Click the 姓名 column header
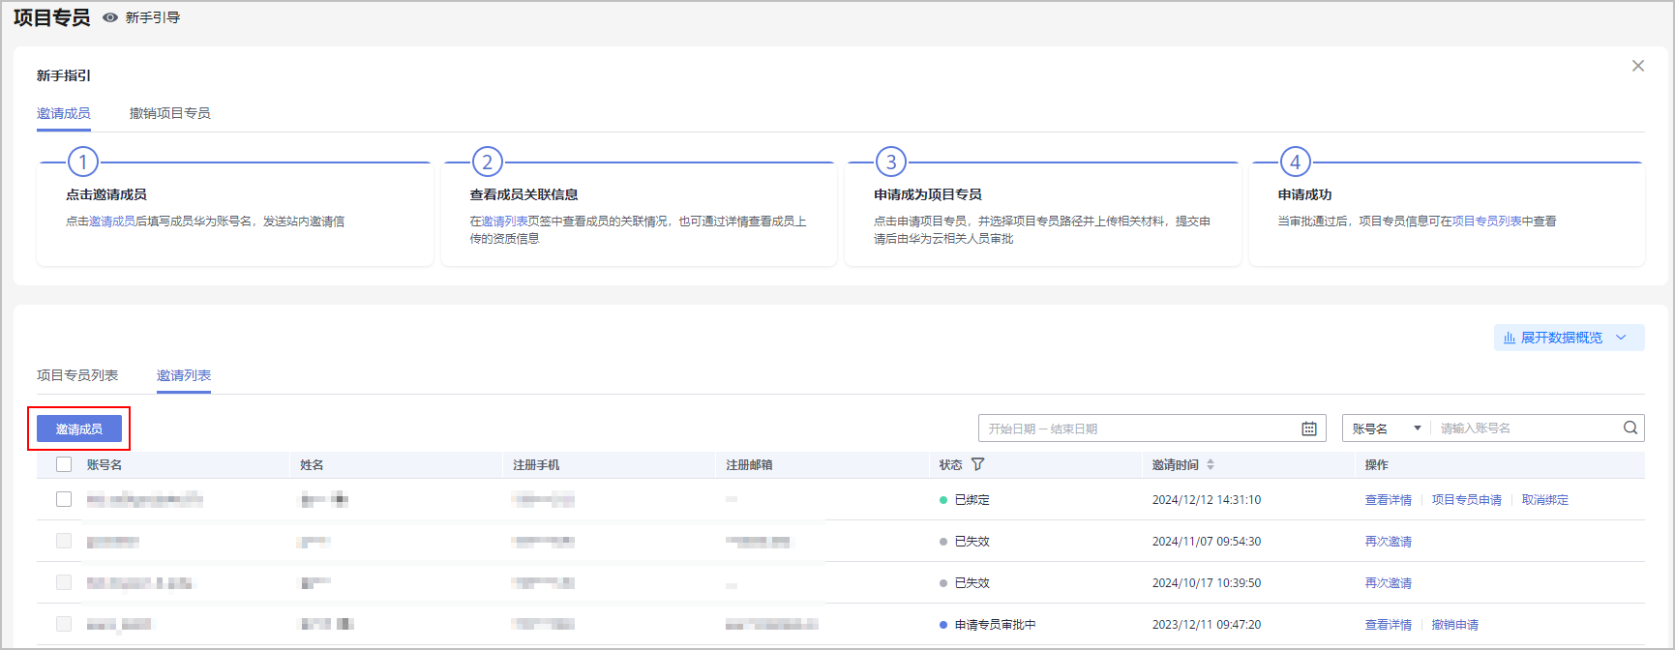The width and height of the screenshot is (1675, 650). [x=312, y=465]
